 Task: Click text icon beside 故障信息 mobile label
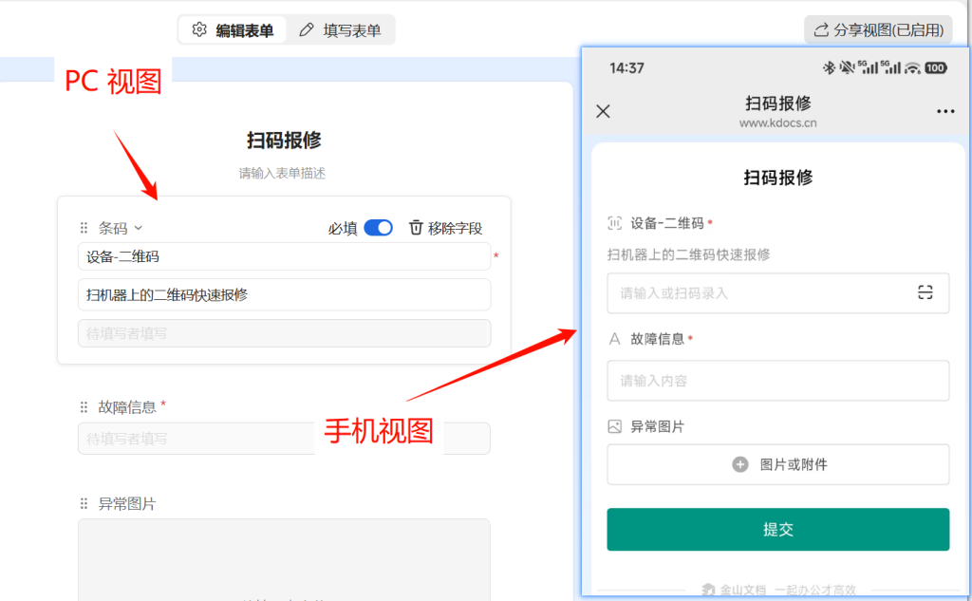[x=614, y=339]
